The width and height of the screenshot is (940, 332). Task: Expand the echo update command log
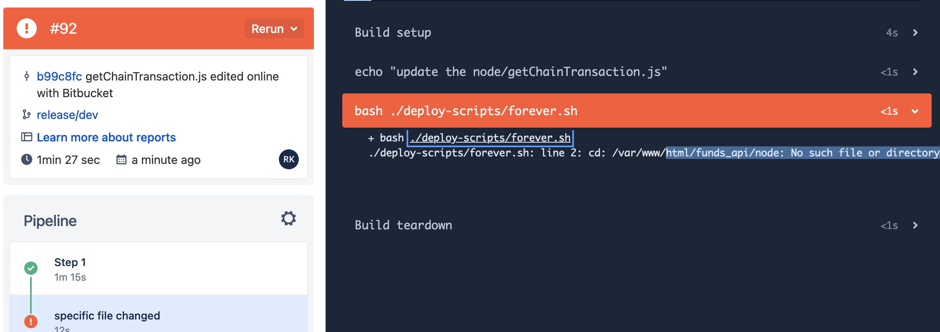[x=915, y=72]
